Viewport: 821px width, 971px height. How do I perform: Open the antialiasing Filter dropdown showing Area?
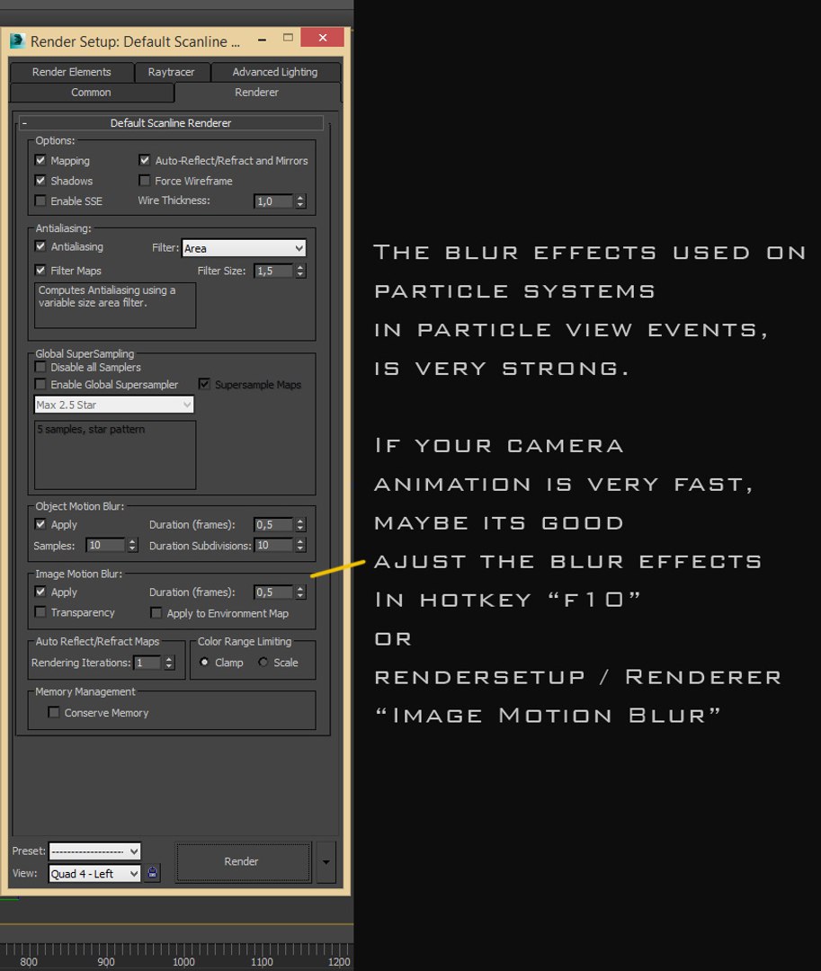coord(244,248)
